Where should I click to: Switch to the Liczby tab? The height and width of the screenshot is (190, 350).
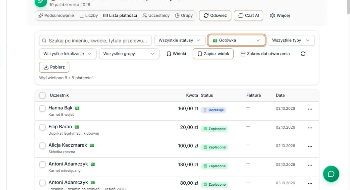click(x=89, y=16)
